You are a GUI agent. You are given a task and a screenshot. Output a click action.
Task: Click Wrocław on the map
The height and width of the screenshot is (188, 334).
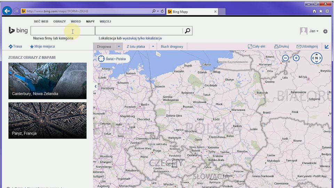click(x=190, y=131)
